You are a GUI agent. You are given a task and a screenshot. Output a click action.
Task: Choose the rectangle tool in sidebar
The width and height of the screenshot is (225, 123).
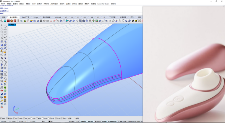(5, 35)
